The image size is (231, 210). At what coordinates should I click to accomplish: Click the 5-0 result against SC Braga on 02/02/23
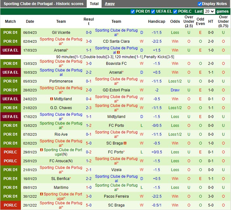(89, 143)
